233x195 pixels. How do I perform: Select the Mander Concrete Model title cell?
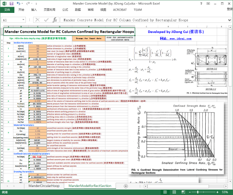(x=69, y=32)
